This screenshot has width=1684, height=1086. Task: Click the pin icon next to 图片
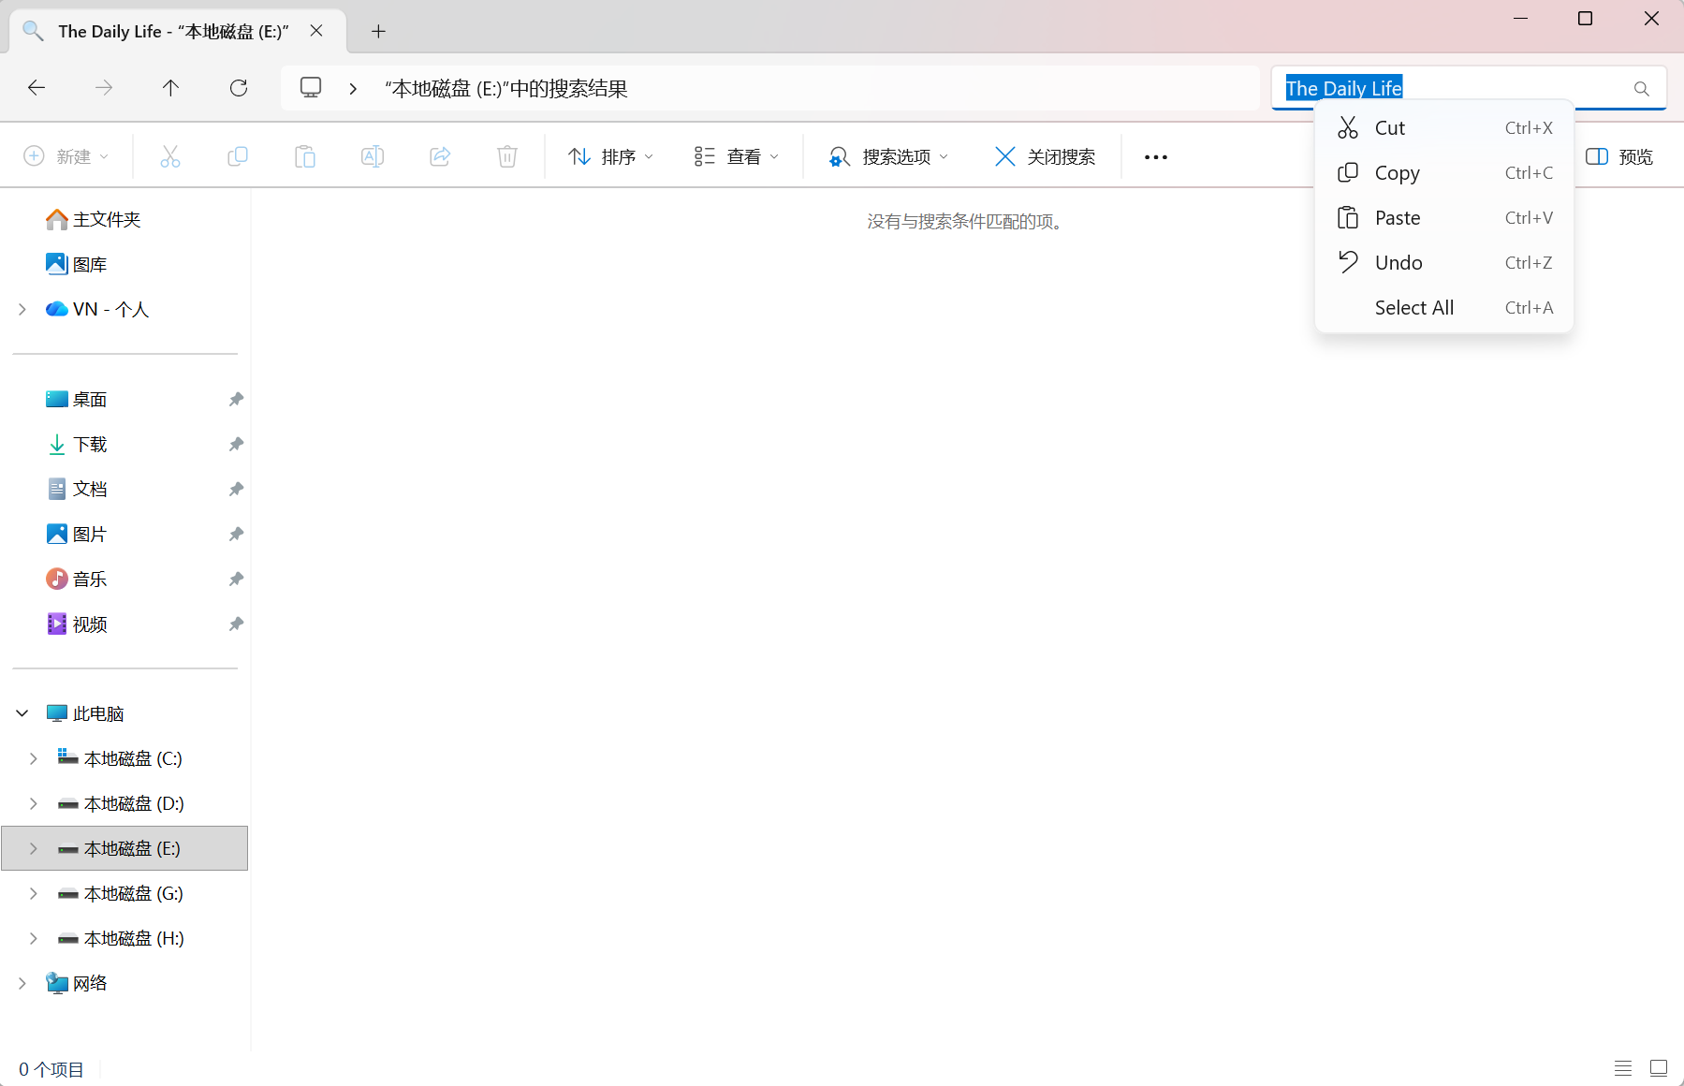point(236,534)
